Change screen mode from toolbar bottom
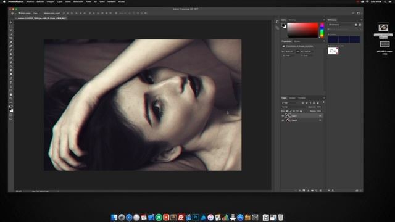This screenshot has height=222, width=395. pyautogui.click(x=11, y=119)
